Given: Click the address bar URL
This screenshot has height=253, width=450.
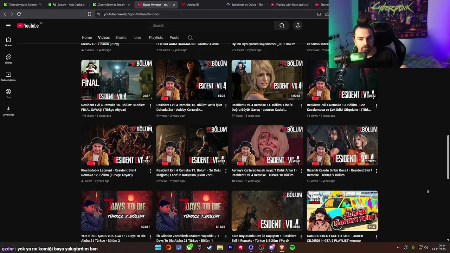Looking at the screenshot, I should [x=131, y=14].
